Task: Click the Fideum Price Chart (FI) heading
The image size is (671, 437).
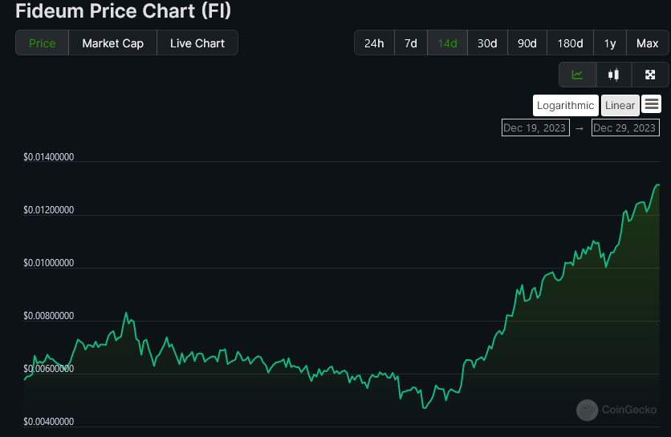Action: 124,10
